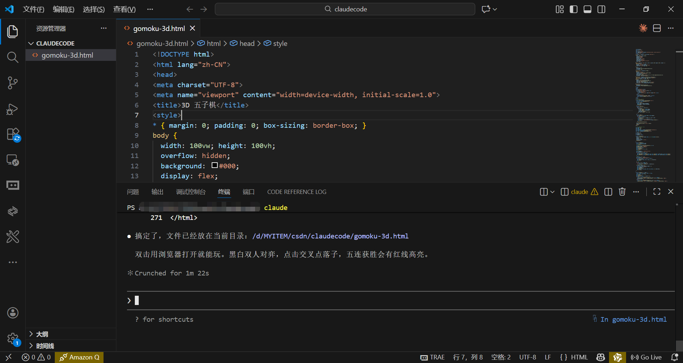The image size is (683, 363).
Task: Open the customize layout button
Action: [560, 9]
